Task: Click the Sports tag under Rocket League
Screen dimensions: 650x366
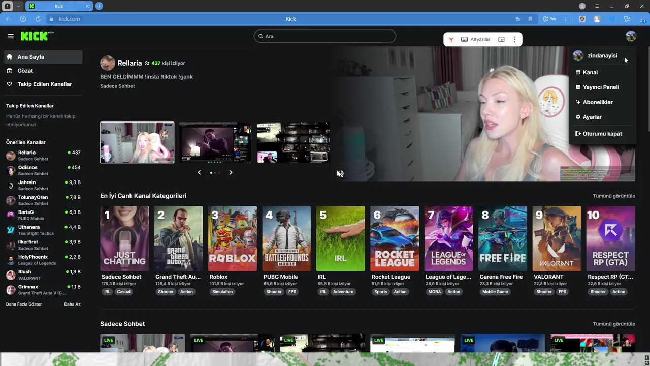Action: 381,292
